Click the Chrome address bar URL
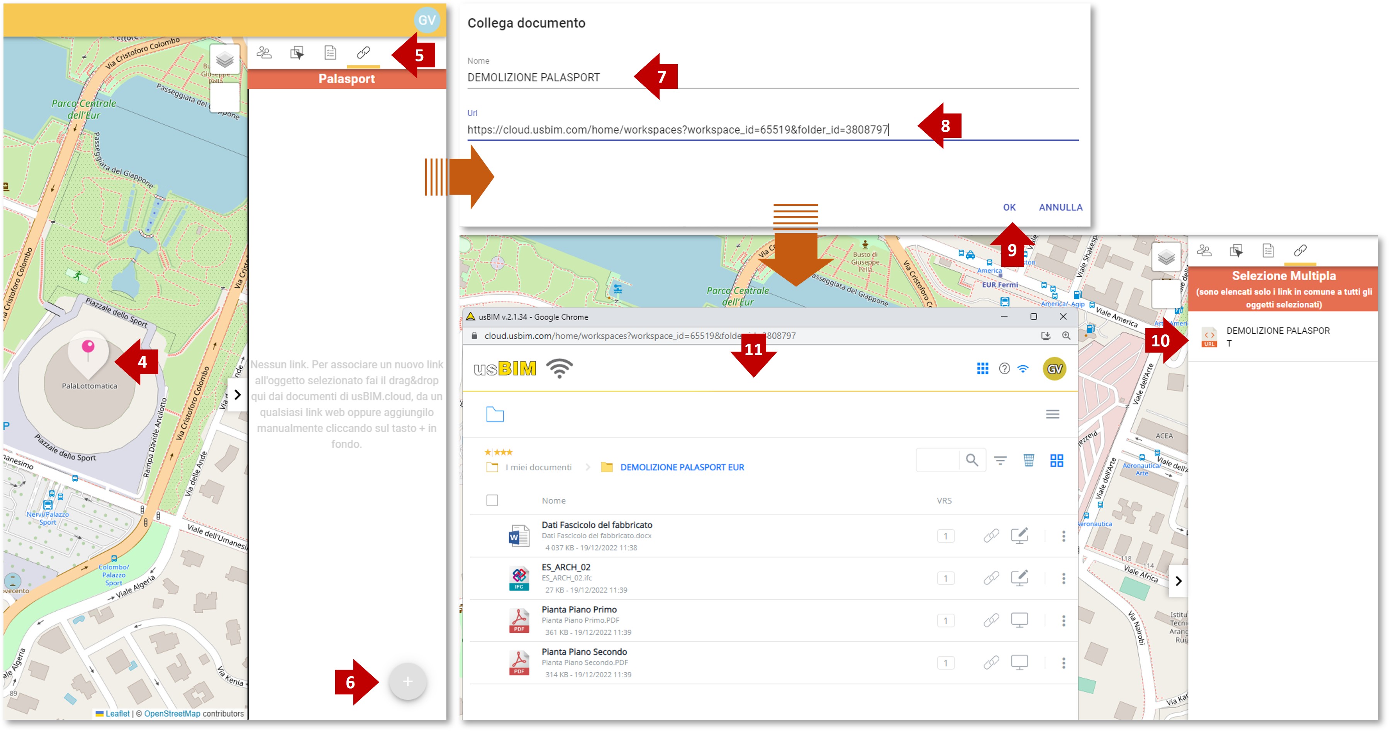The width and height of the screenshot is (1389, 731). pos(639,336)
